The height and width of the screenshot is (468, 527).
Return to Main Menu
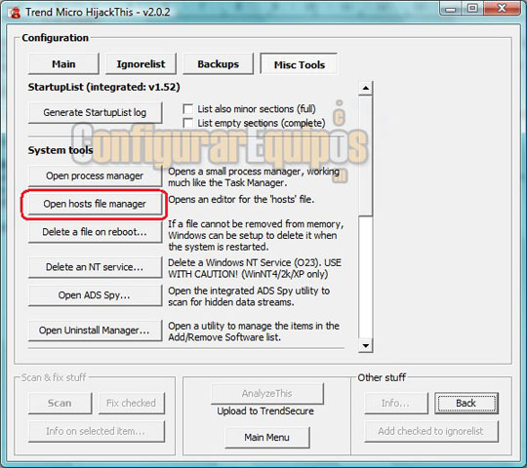[x=267, y=437]
